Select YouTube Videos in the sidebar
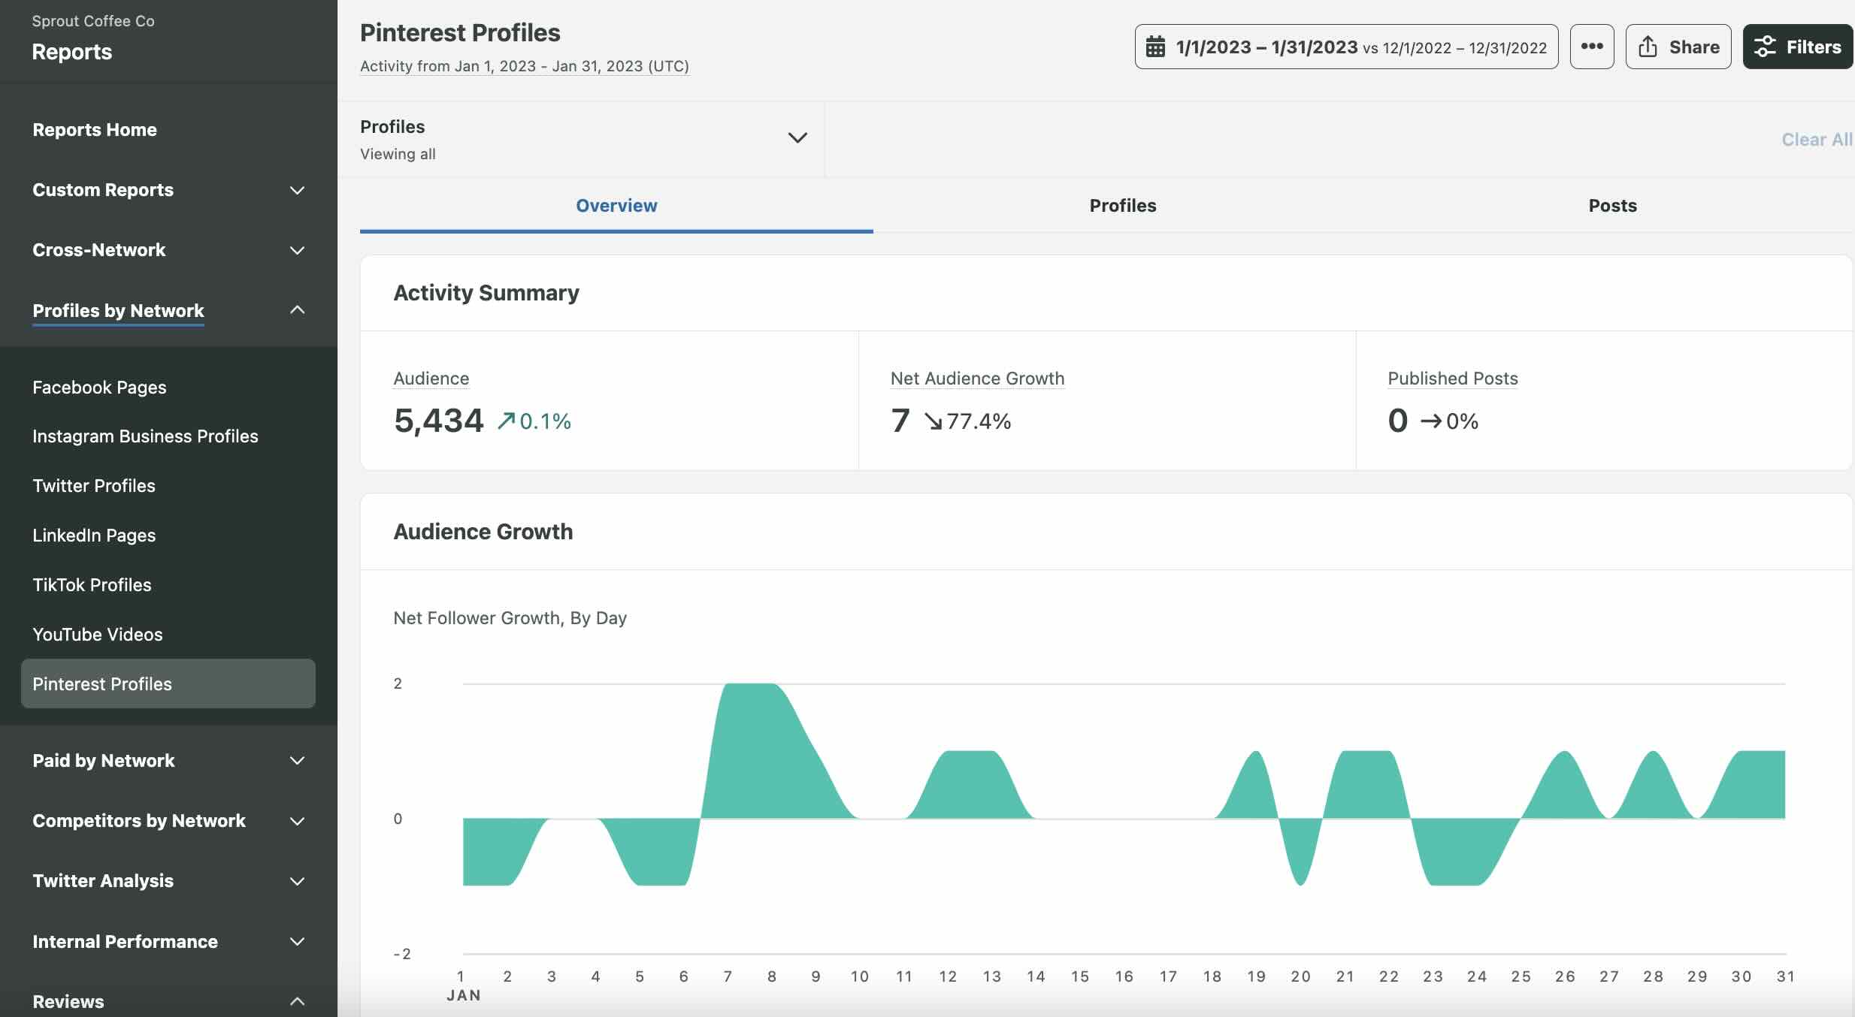The height and width of the screenshot is (1017, 1855). coord(97,633)
